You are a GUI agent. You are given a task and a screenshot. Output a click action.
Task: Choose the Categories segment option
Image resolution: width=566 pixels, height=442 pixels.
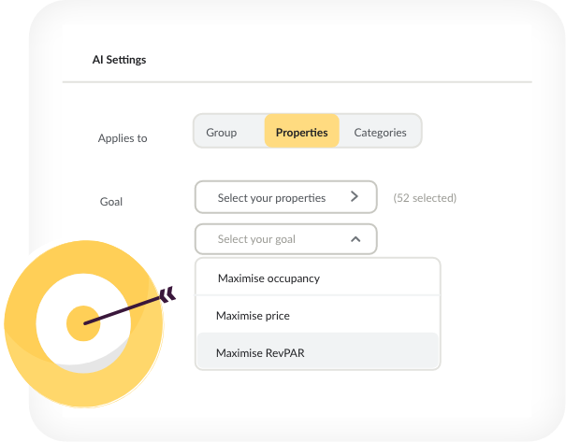380,133
